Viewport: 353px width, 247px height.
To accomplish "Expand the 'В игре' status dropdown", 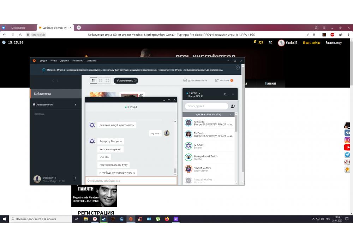I will 199,93.
